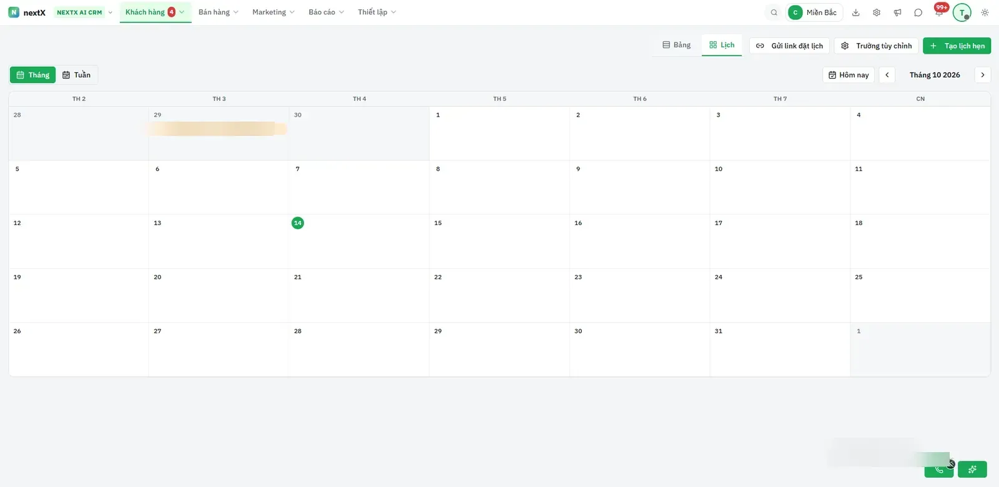Click the megaphone announcements icon

pos(897,12)
